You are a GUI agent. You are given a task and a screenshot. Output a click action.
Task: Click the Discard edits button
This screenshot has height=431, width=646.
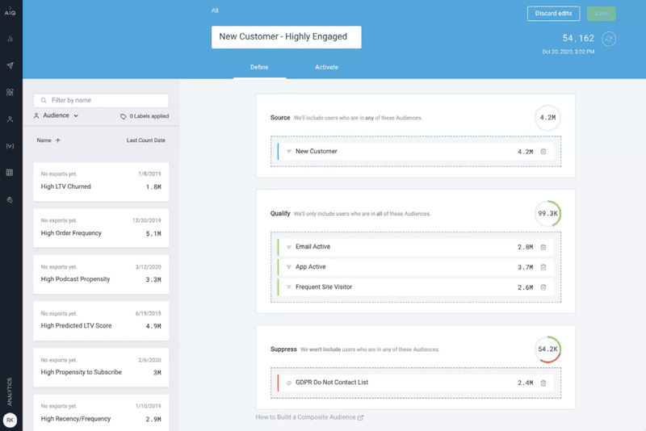[553, 14]
